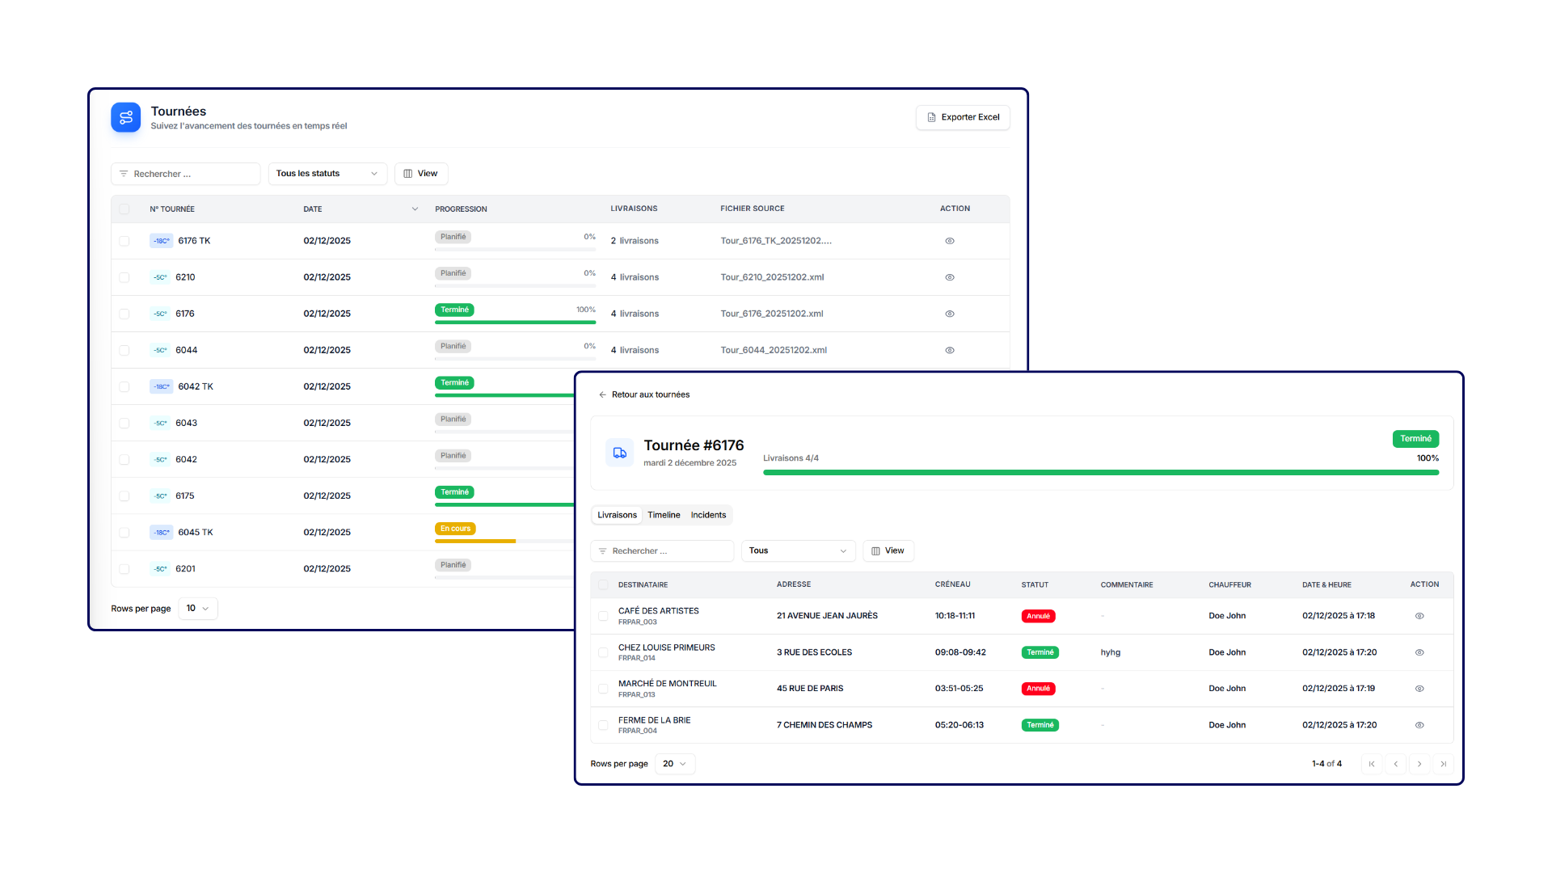Change rows per page from 20
The height and width of the screenshot is (873, 1552).
pos(674,764)
